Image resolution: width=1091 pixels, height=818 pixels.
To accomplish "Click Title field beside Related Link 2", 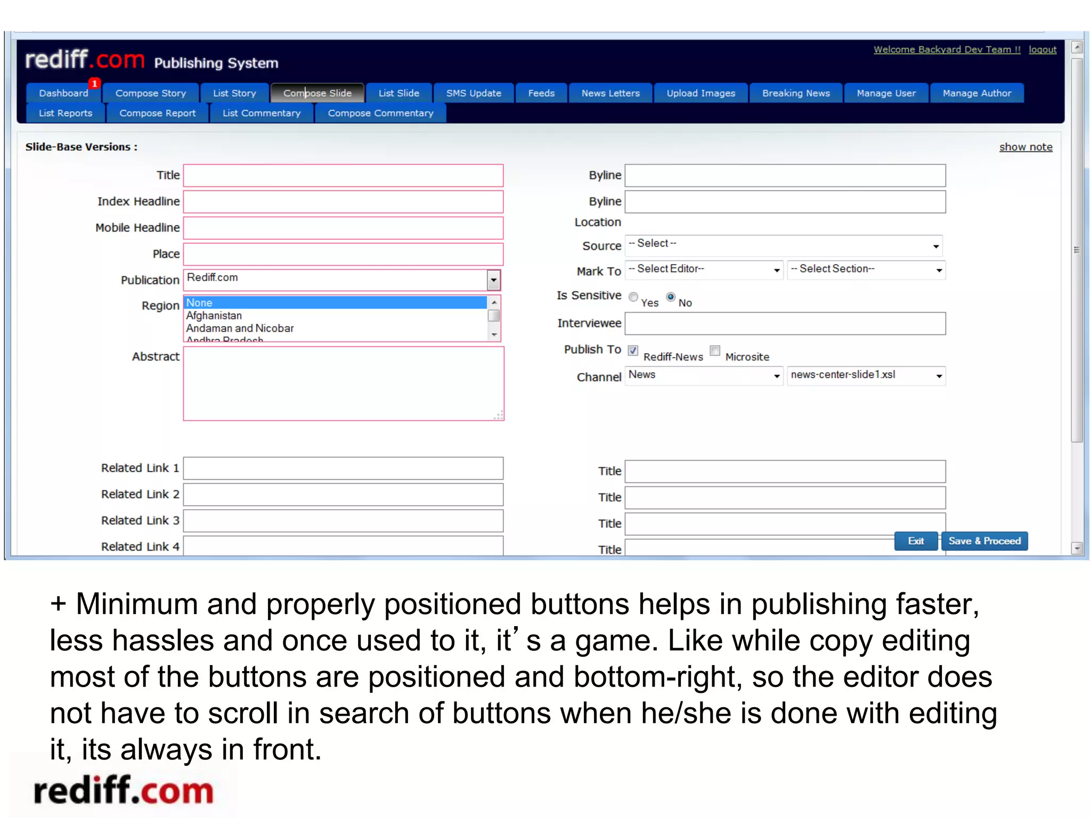I will (785, 497).
